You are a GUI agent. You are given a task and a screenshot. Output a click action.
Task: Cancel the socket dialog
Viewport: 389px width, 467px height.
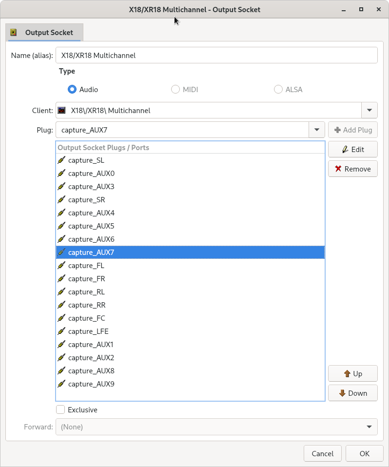(x=323, y=454)
